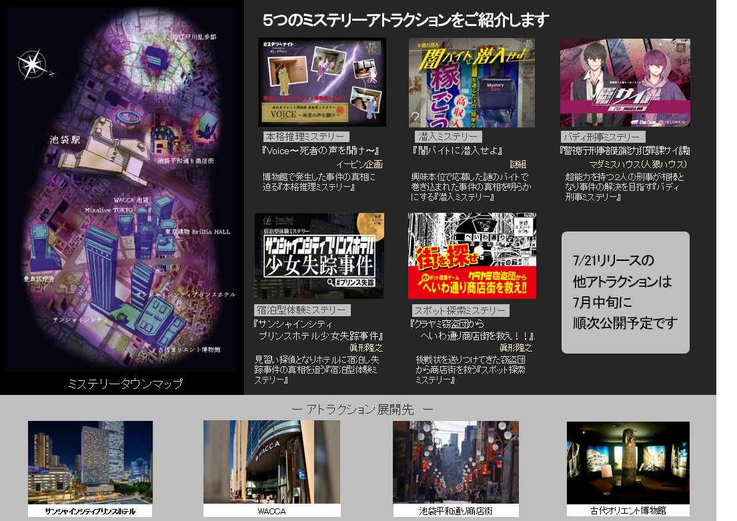Click the title 『闇バイトに潜入せよ』
The image size is (737, 521).
coord(458,151)
